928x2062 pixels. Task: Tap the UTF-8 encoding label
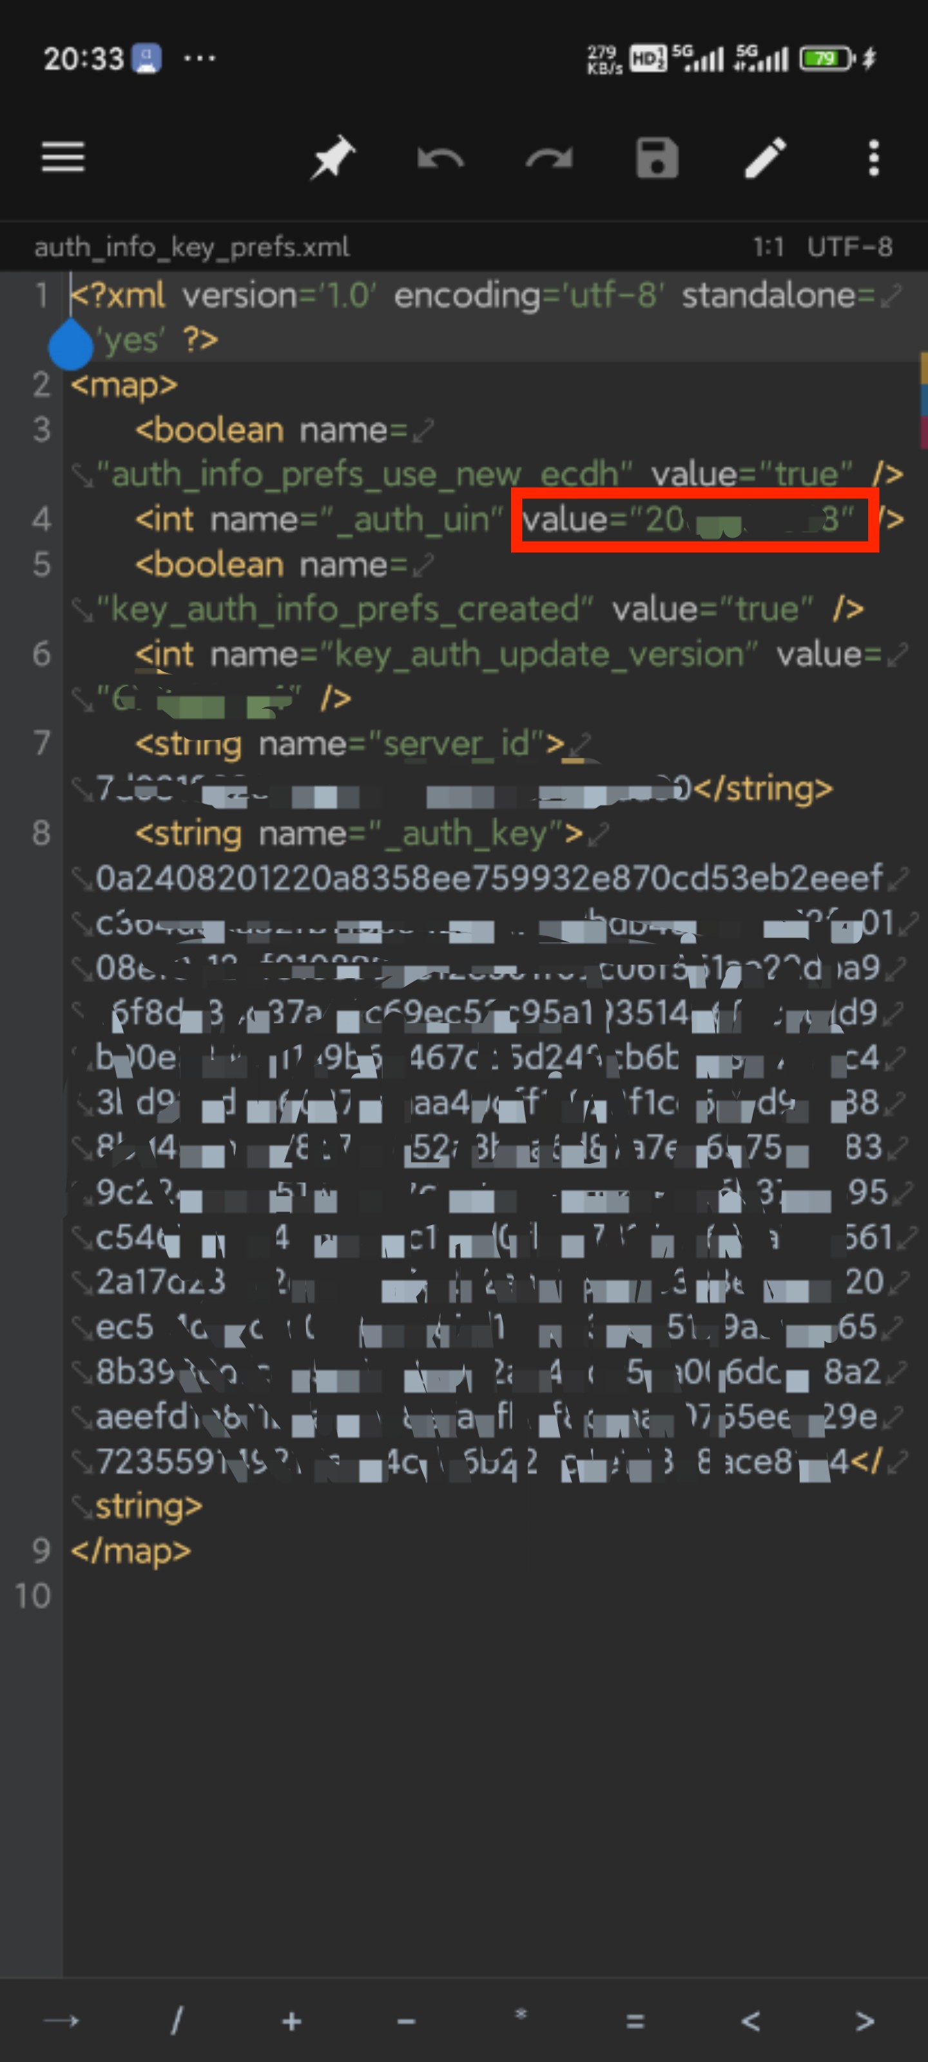(x=849, y=247)
